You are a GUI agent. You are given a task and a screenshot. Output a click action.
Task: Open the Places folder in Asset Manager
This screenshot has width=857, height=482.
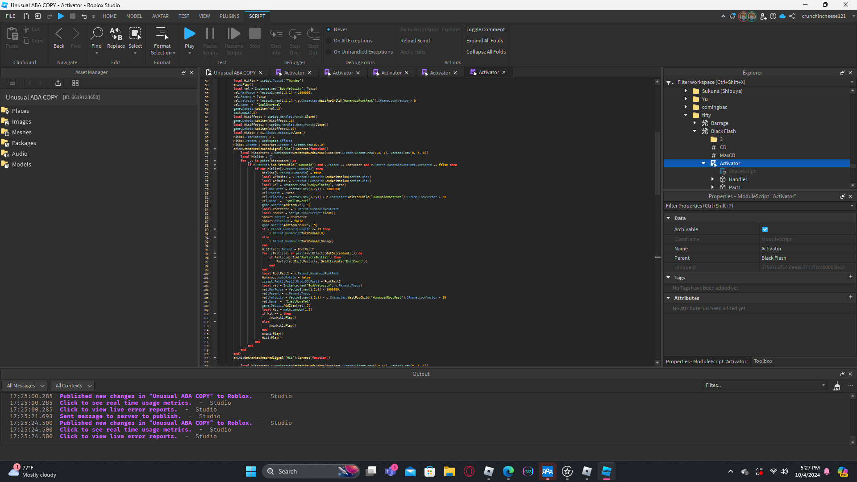point(20,111)
